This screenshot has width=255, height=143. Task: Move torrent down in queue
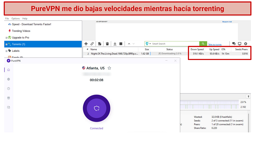point(134,44)
